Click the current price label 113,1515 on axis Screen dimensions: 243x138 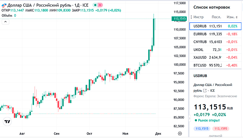point(179,19)
